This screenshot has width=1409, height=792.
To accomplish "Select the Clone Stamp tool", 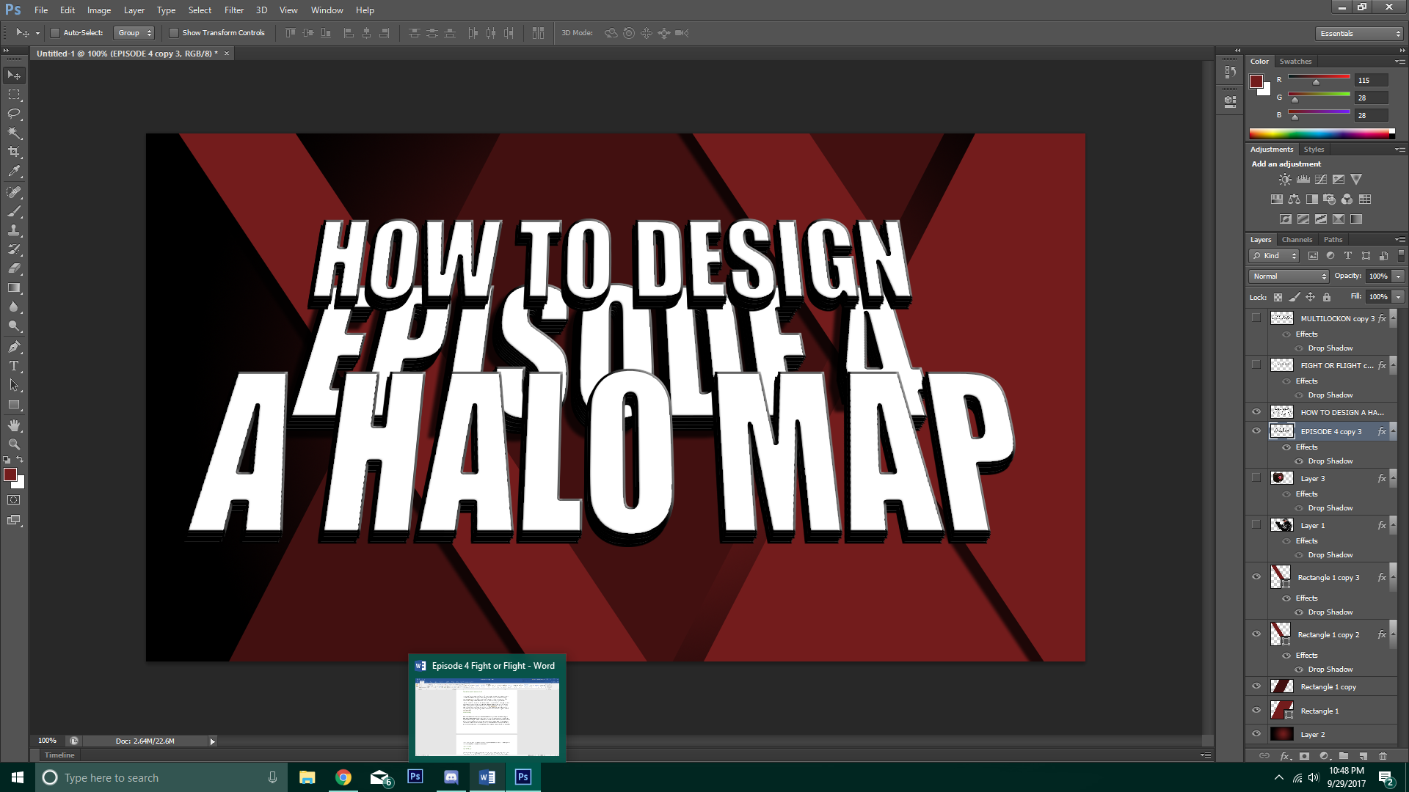I will [14, 230].
